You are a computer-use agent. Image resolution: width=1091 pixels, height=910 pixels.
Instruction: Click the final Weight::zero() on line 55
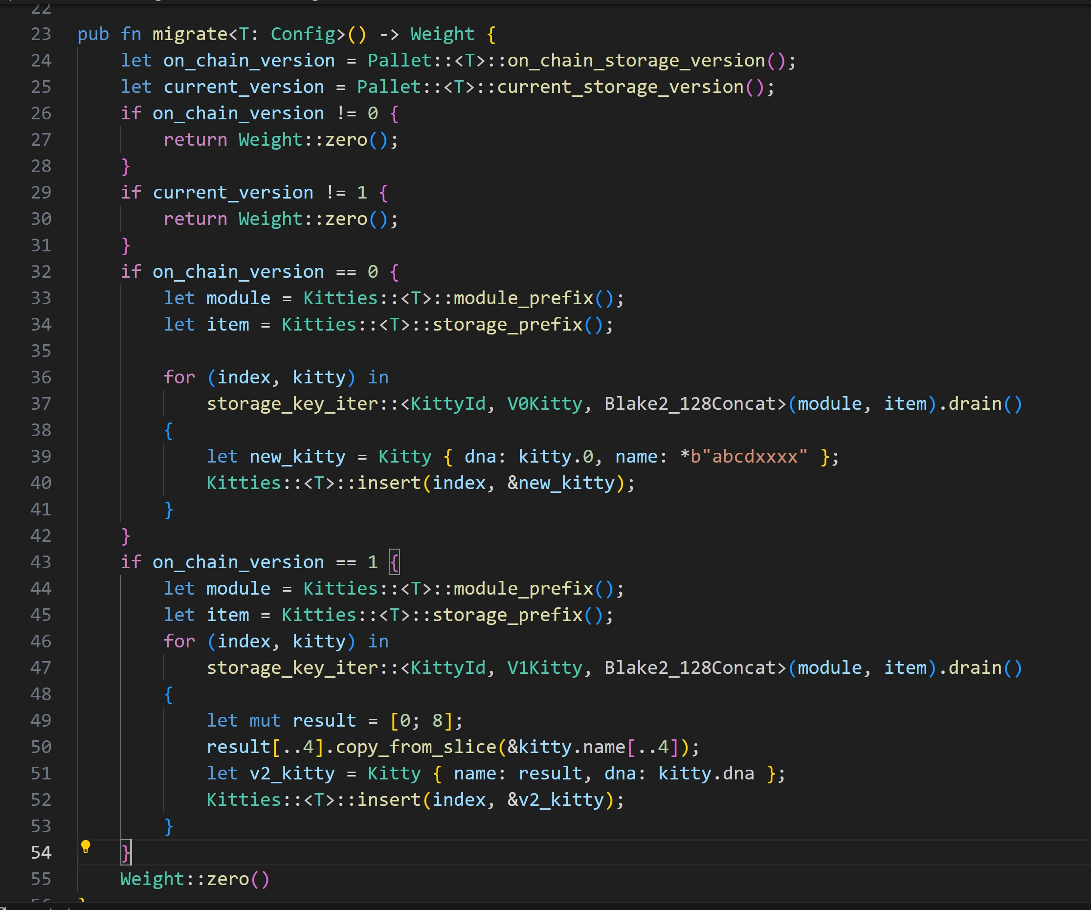pyautogui.click(x=195, y=879)
